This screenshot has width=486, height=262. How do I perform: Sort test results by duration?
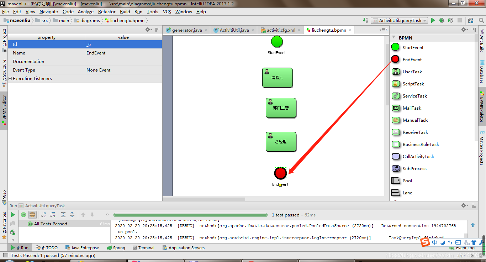[x=52, y=215]
